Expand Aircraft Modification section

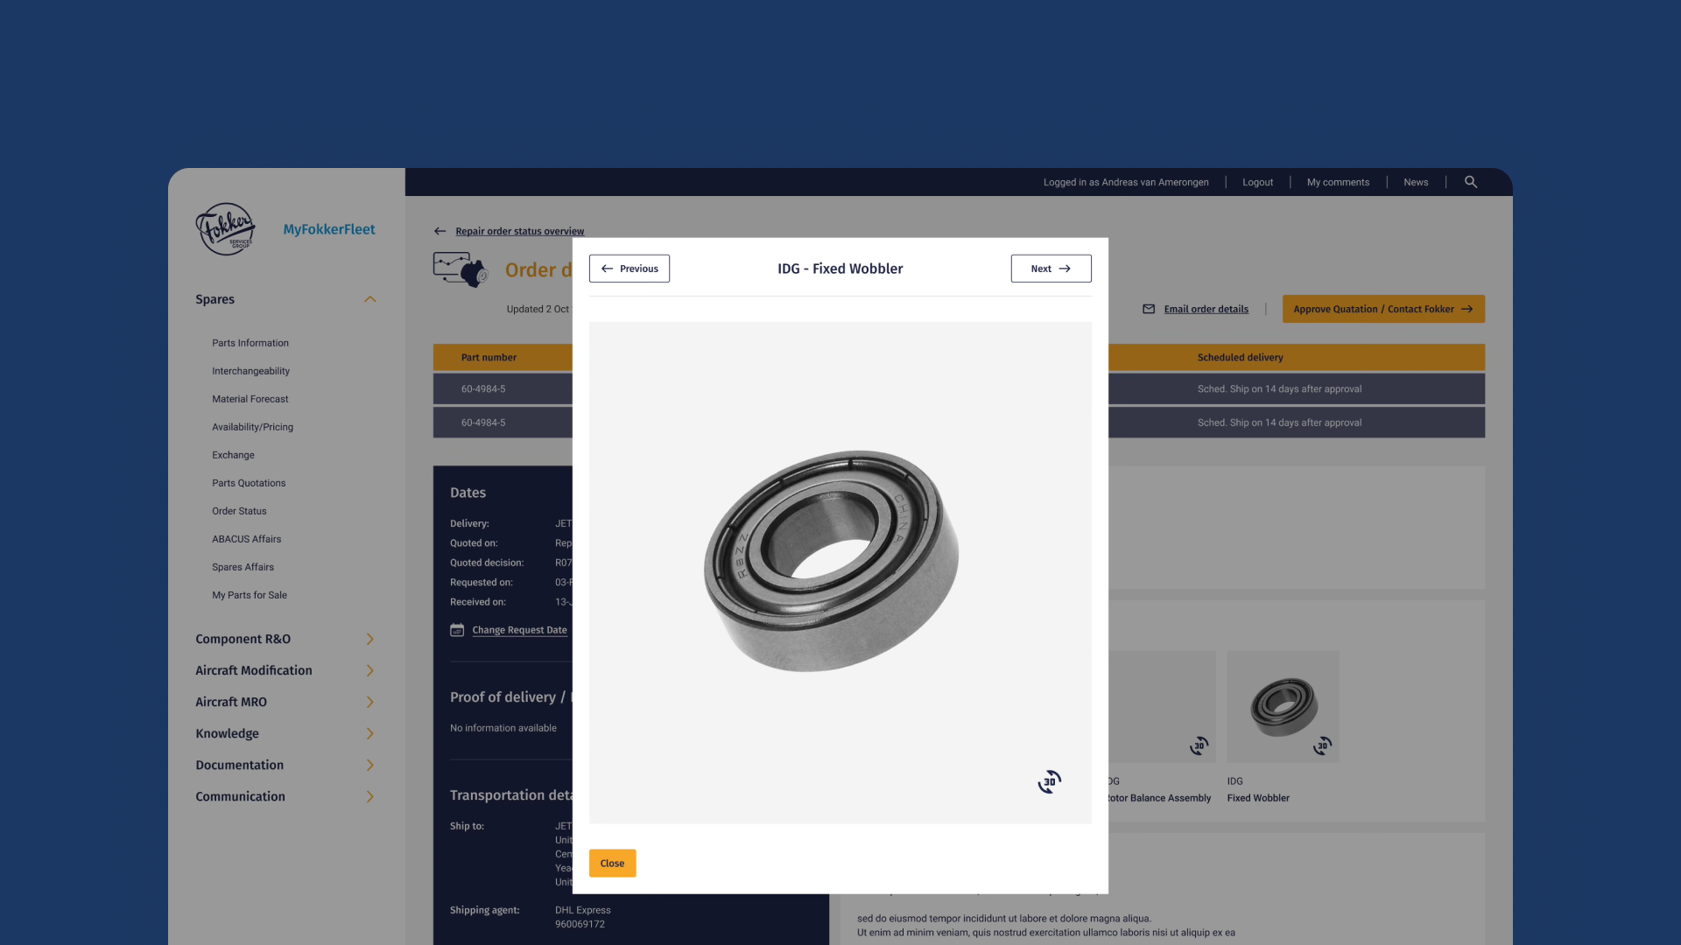point(370,670)
